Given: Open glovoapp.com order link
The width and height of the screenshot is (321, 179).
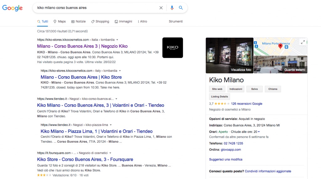Looking at the screenshot, I should (x=231, y=150).
